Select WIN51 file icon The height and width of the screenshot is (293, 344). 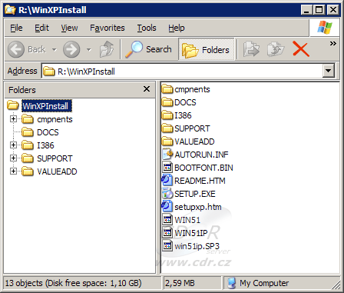pos(167,220)
